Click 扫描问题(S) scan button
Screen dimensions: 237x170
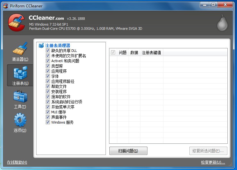tap(128, 151)
